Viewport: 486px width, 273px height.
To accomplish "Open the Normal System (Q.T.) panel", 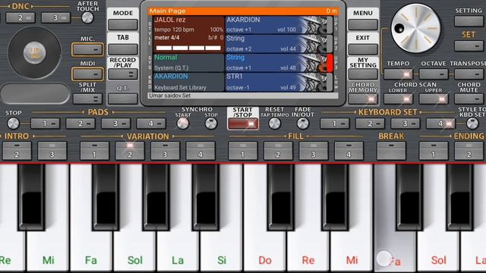I will point(189,63).
